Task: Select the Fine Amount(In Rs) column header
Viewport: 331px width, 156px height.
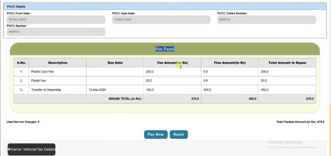Action: tap(230, 63)
